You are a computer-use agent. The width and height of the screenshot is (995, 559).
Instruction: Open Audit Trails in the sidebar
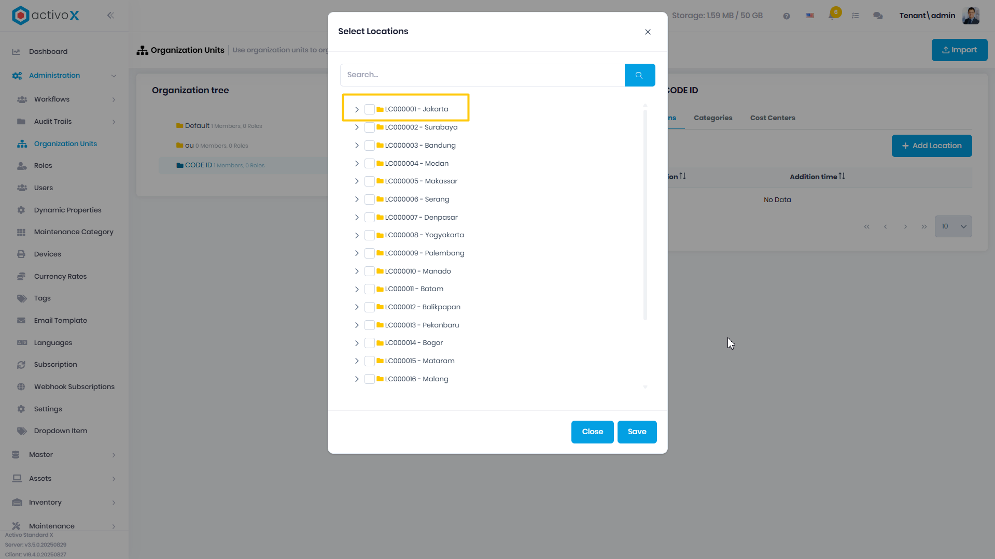coord(53,122)
